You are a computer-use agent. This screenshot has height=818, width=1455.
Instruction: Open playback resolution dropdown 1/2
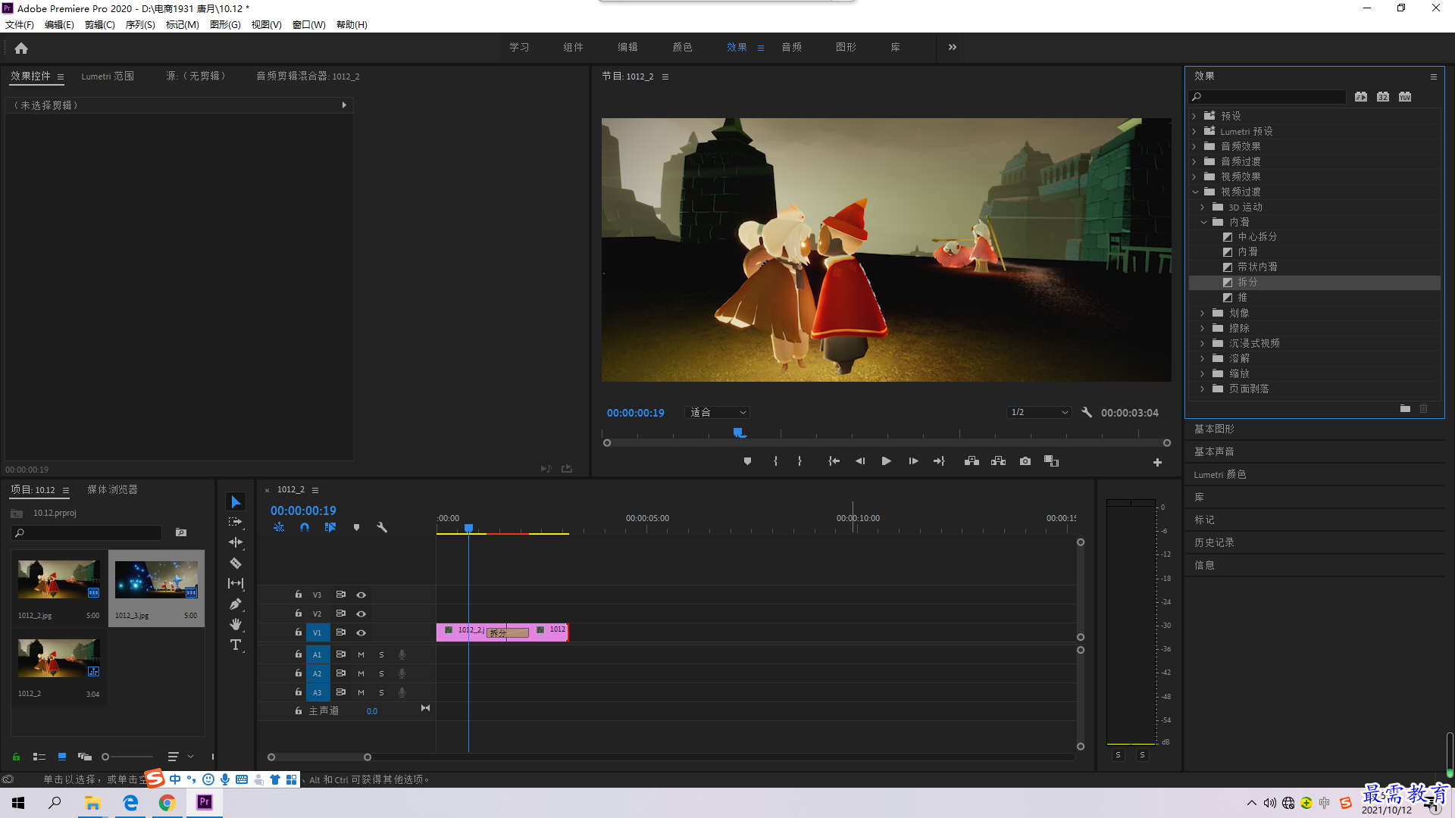point(1039,413)
